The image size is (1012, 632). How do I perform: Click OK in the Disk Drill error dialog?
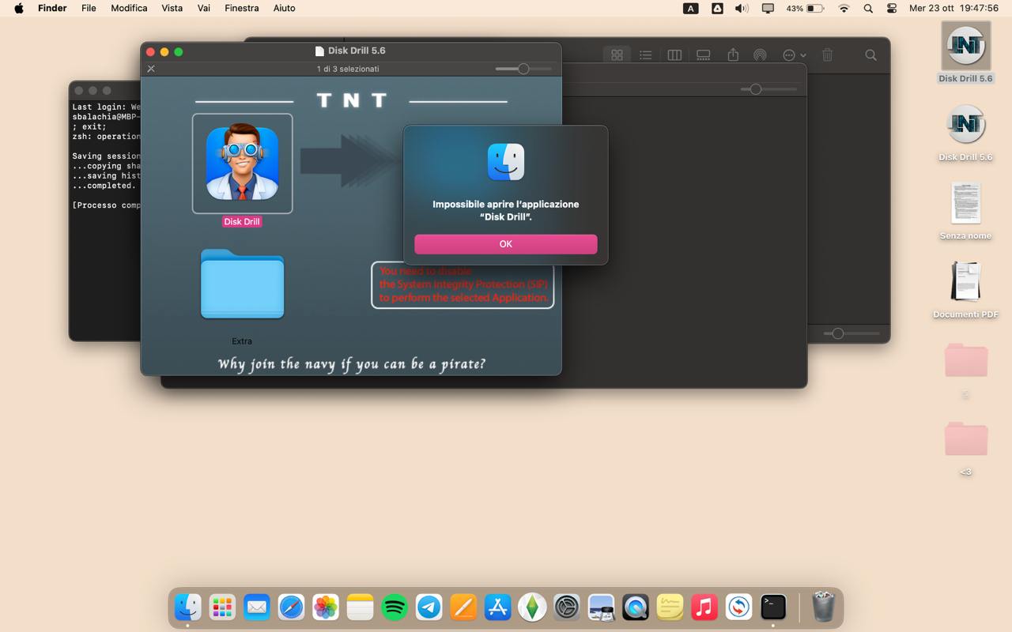(x=506, y=244)
